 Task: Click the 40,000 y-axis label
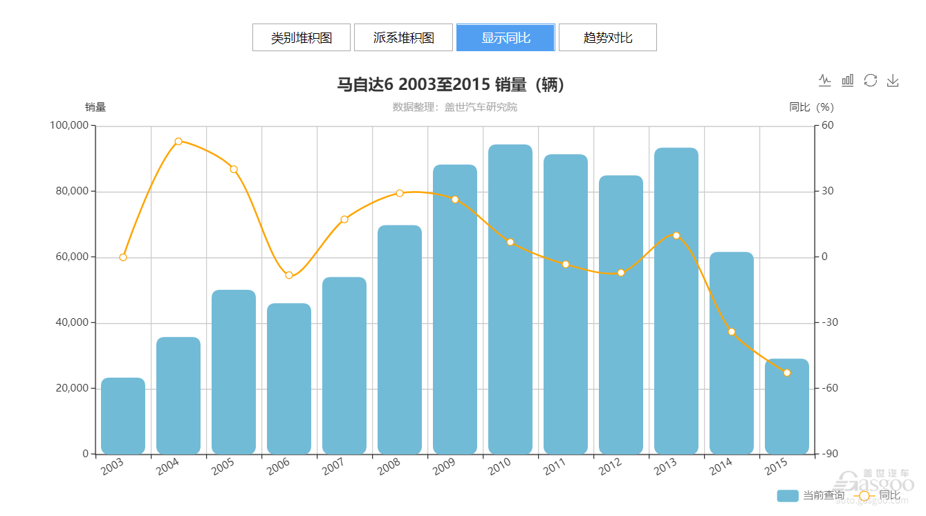click(x=73, y=323)
